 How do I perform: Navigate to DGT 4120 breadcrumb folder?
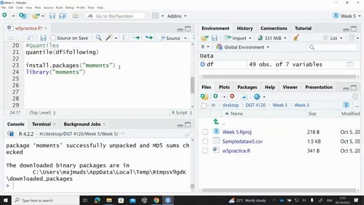(255, 105)
